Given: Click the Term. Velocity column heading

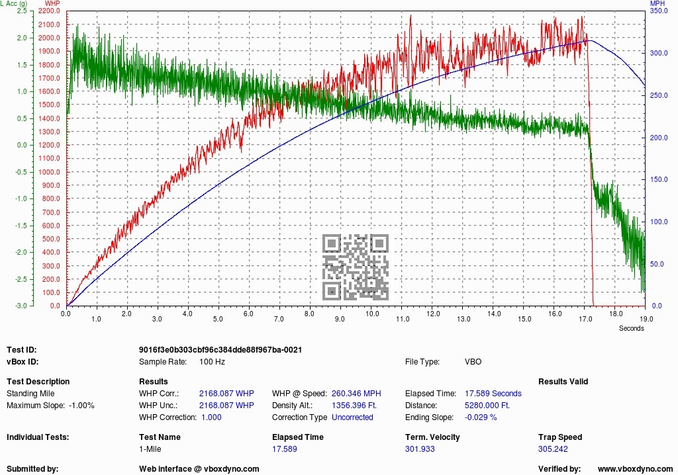Looking at the screenshot, I should (x=432, y=437).
